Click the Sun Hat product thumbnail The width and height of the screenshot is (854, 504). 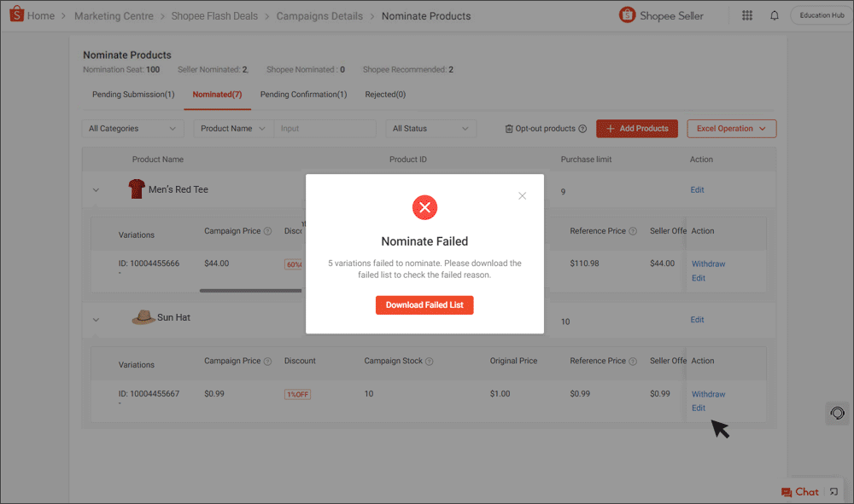pos(143,318)
